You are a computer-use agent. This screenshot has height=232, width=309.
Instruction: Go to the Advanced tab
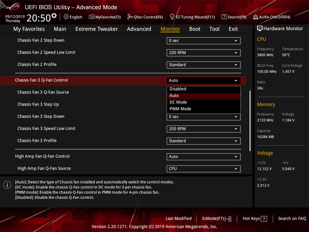(139, 29)
